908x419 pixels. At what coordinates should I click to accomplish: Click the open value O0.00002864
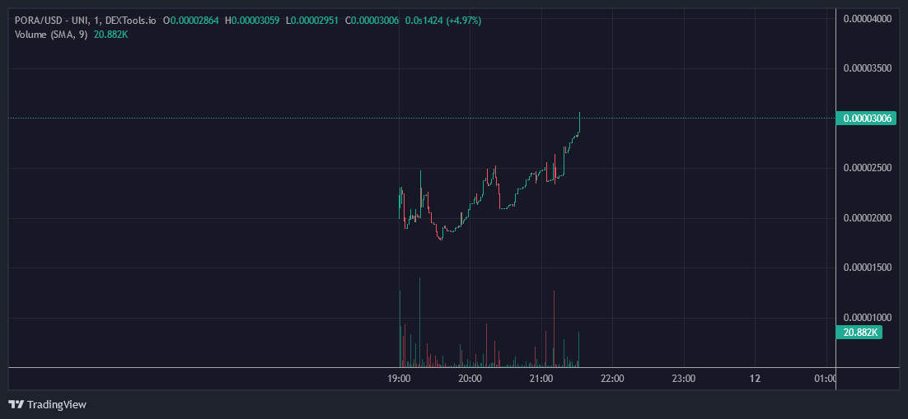(x=191, y=21)
